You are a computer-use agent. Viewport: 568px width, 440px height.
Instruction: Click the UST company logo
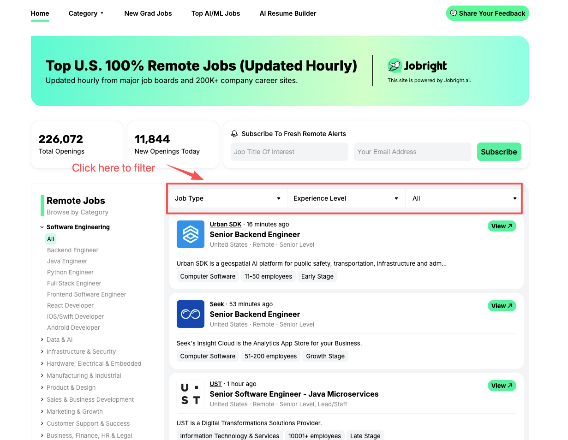point(190,393)
